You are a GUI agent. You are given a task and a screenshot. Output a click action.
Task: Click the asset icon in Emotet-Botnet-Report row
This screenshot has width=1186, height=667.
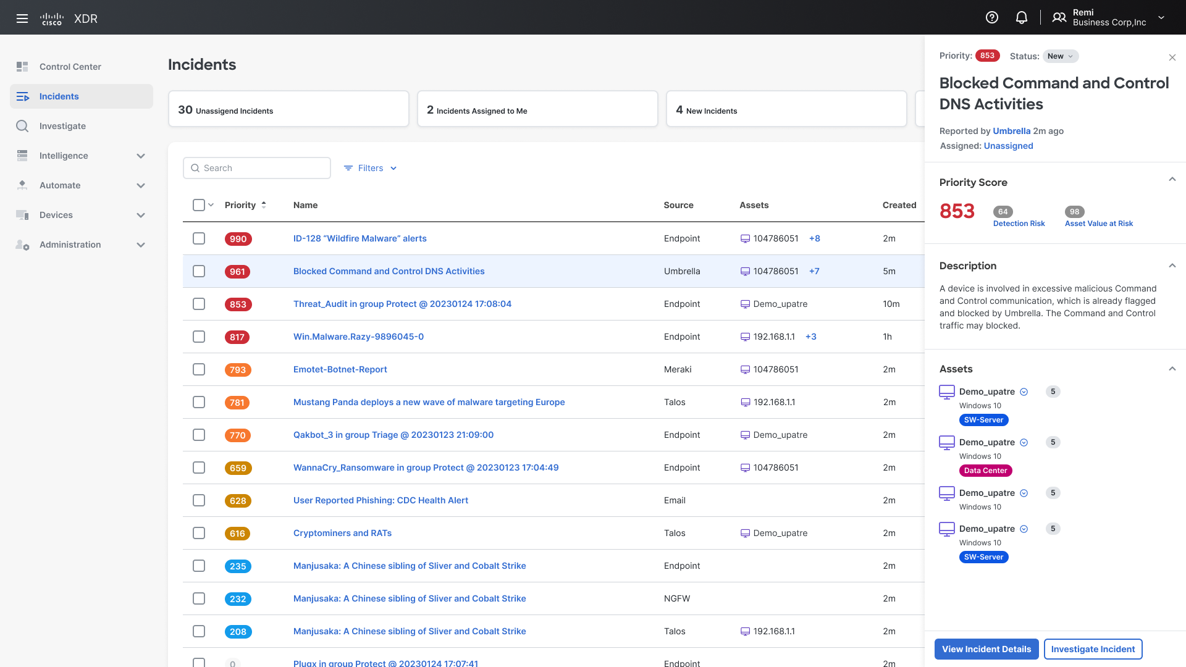[x=745, y=370]
